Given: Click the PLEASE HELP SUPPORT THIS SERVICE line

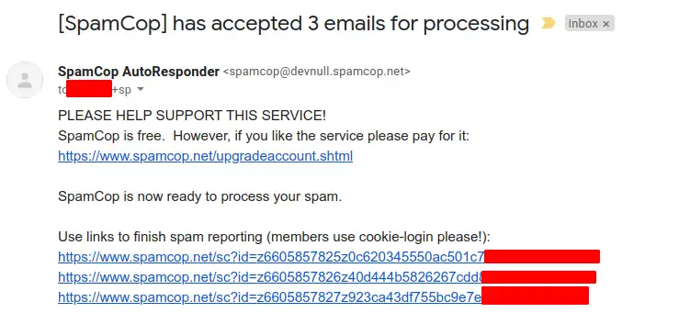Looking at the screenshot, I should pos(192,116).
